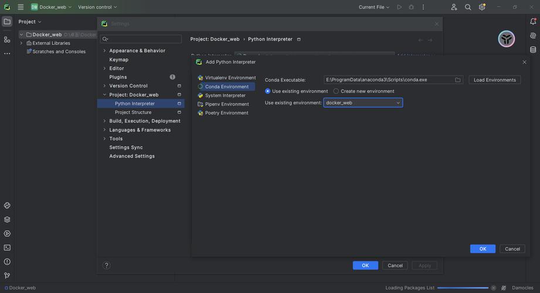Expand Languages & Frameworks settings
540x293 pixels.
104,130
